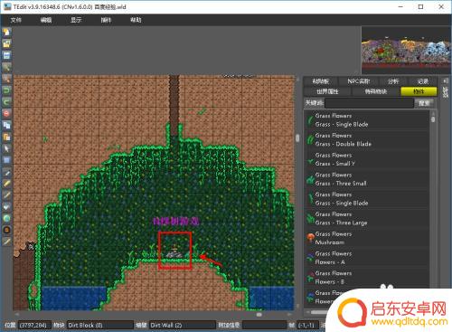Click the search button beside keyword field
Viewport: 452px width, 332px height.
coord(424,103)
